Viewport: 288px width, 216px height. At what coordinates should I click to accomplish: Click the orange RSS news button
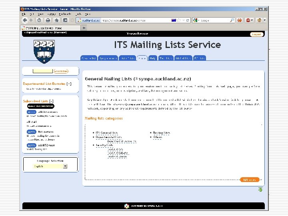click(x=250, y=180)
